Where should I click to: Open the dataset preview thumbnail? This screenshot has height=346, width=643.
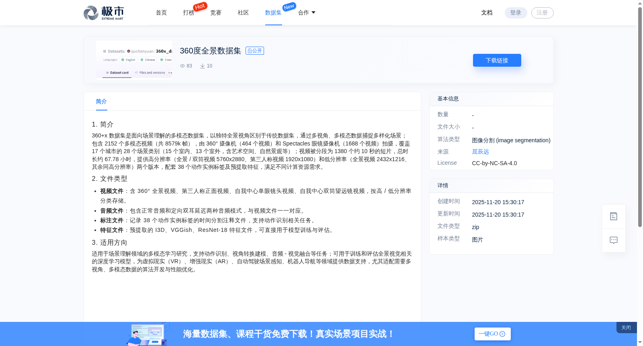tap(134, 60)
